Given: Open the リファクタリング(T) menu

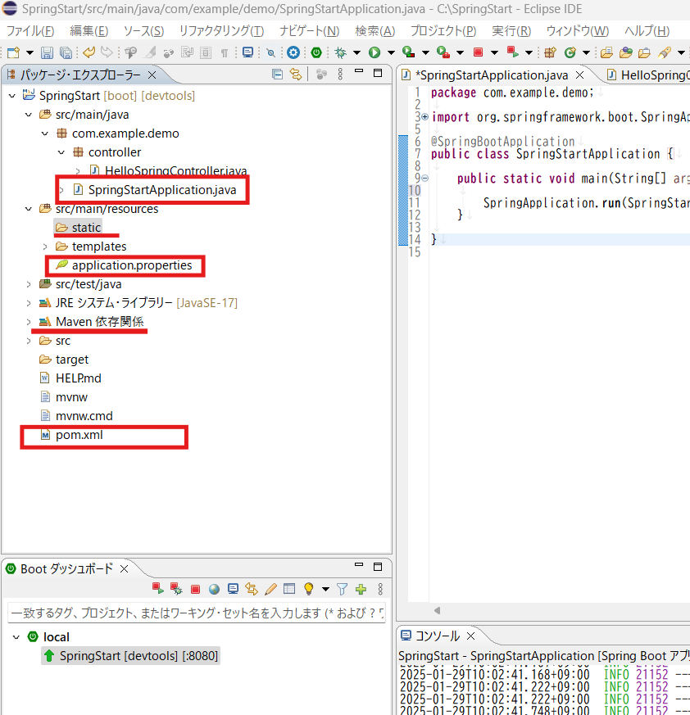Looking at the screenshot, I should point(221,30).
